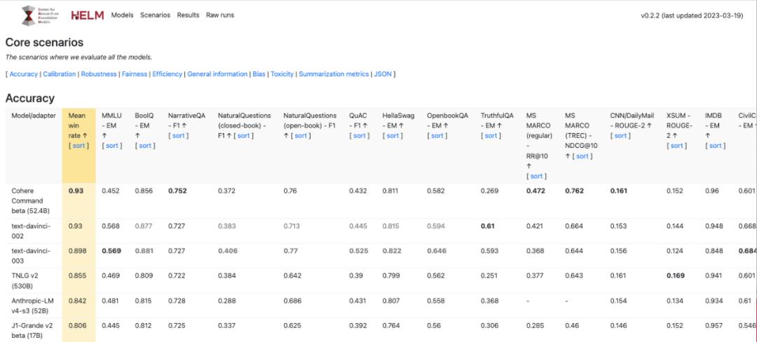Open the Scenarios menu item
This screenshot has height=342, width=757.
coord(155,15)
